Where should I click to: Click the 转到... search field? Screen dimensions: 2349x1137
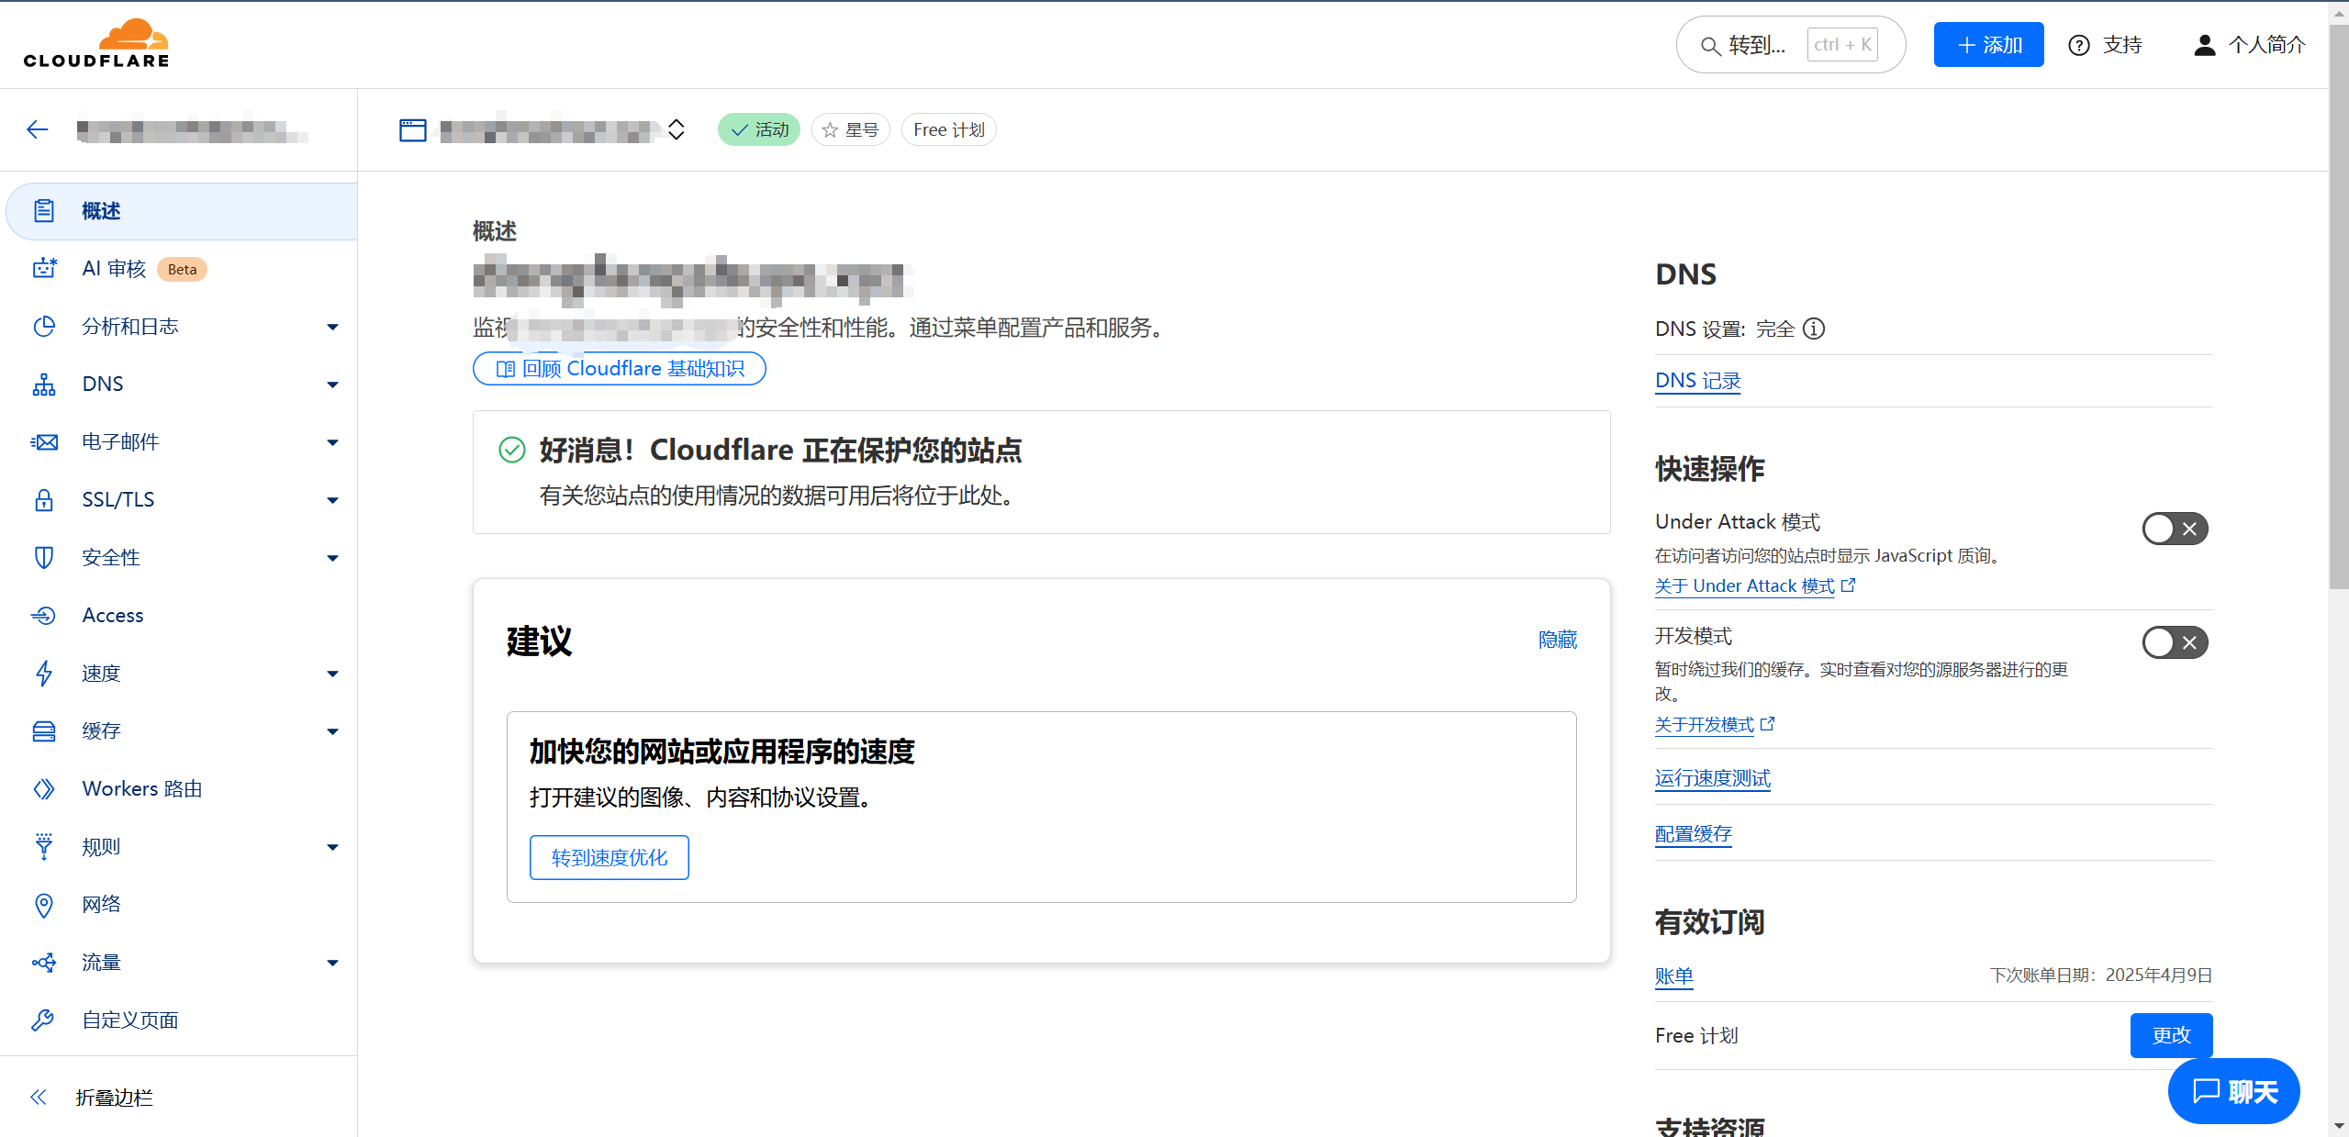coord(1791,45)
